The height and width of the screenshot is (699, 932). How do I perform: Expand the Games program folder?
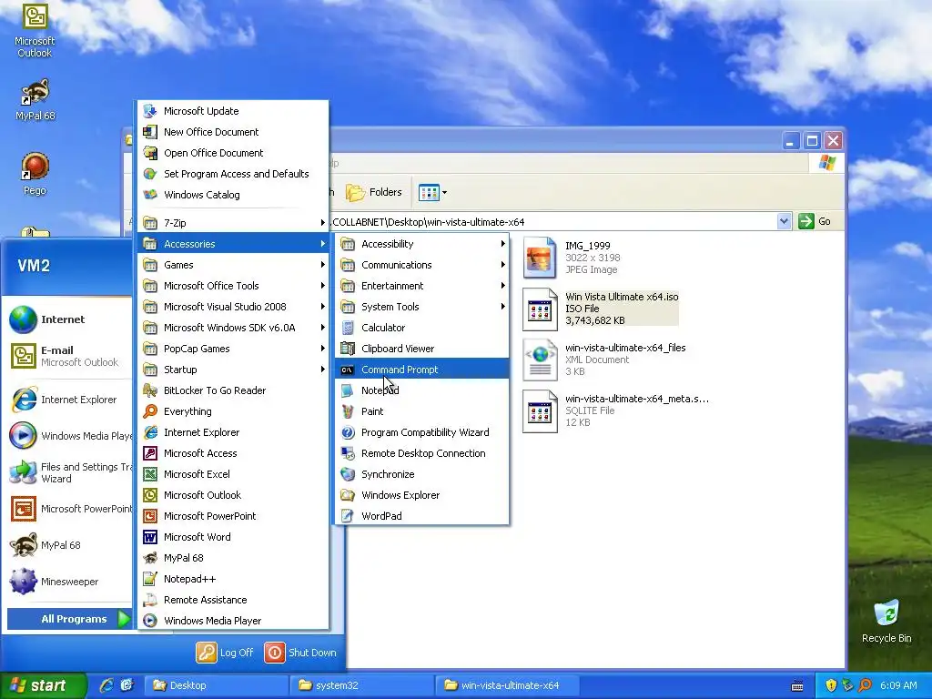233,265
